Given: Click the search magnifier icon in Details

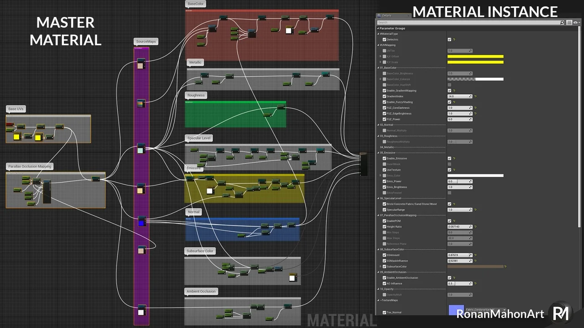Looking at the screenshot, I should [x=562, y=22].
